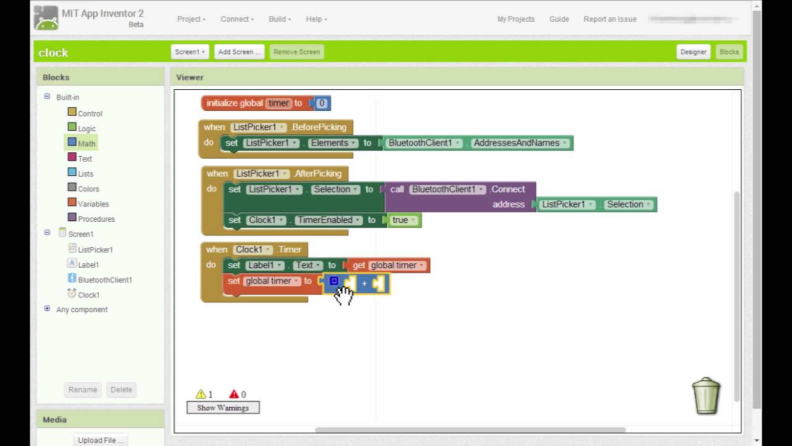Screen dimensions: 792x446
Task: Select the BluetoothClient1 component in tree
Action: (x=105, y=279)
